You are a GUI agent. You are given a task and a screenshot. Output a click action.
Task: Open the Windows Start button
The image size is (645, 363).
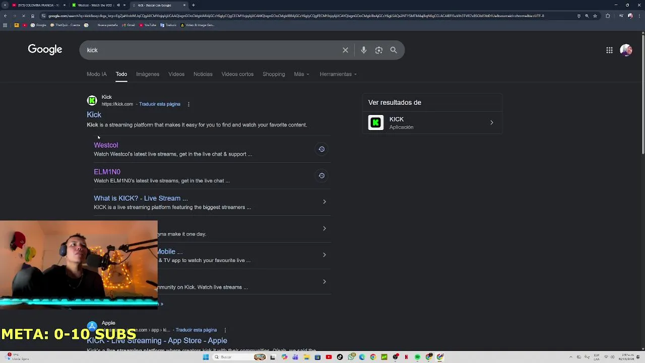pos(206,357)
